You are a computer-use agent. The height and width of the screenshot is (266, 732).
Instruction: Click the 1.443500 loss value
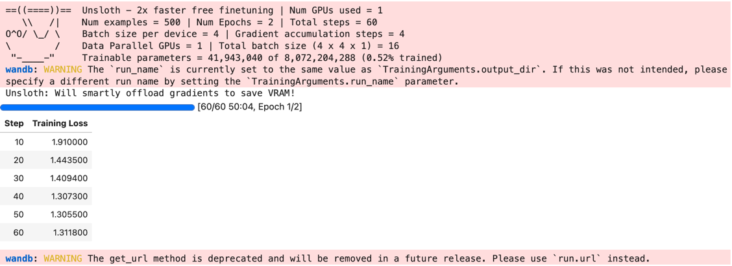click(69, 161)
